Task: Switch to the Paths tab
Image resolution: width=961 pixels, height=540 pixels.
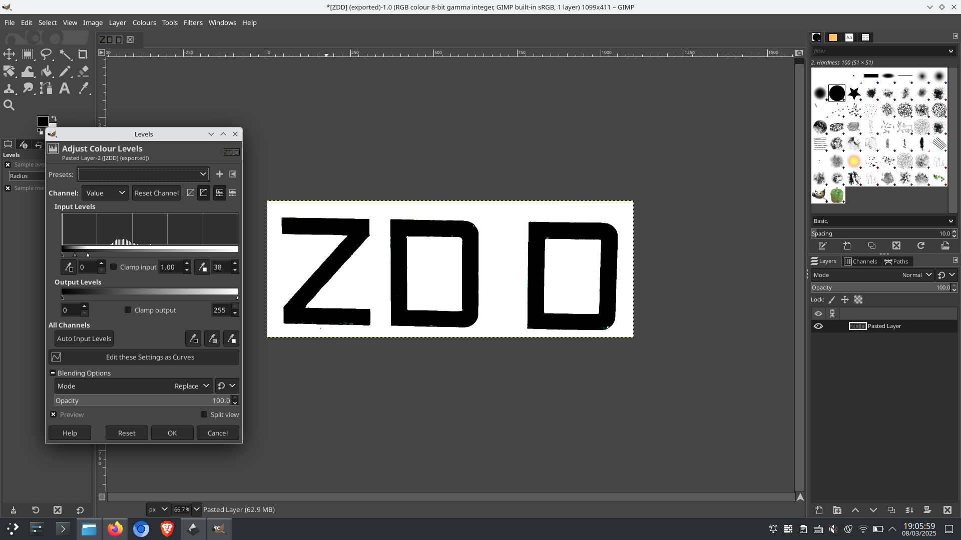Action: click(x=896, y=261)
